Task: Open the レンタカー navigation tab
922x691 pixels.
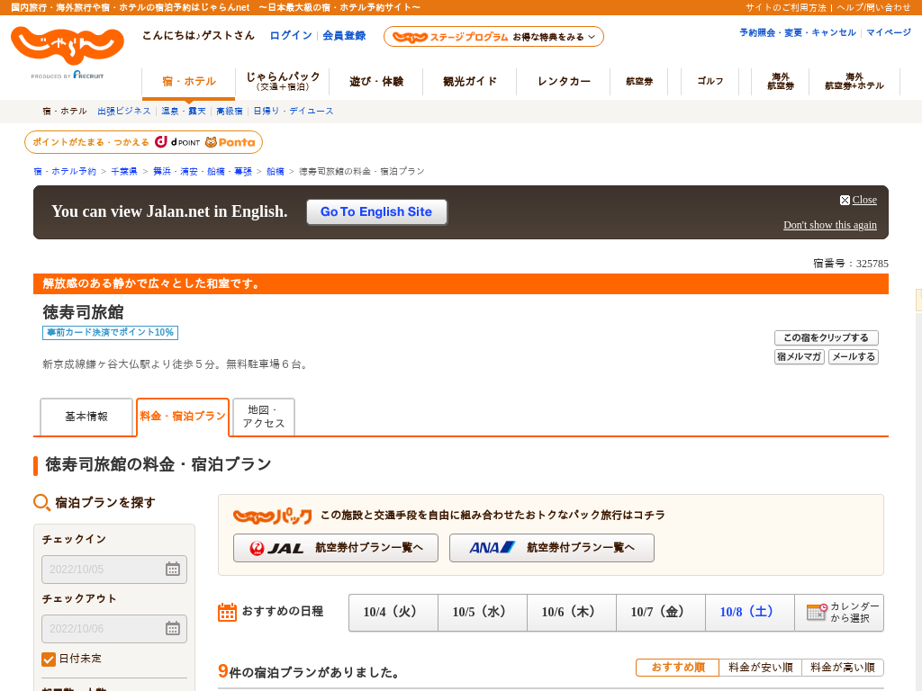Action: tap(564, 81)
